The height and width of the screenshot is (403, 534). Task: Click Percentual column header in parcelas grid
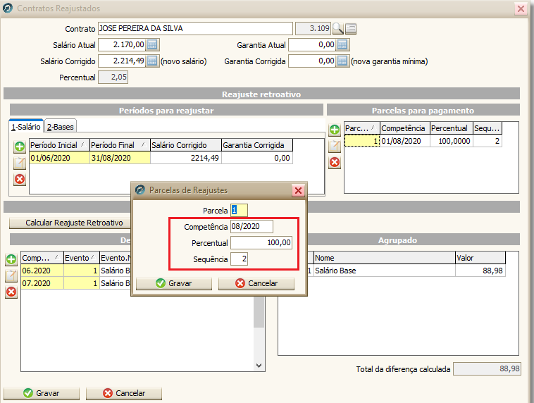coord(452,128)
